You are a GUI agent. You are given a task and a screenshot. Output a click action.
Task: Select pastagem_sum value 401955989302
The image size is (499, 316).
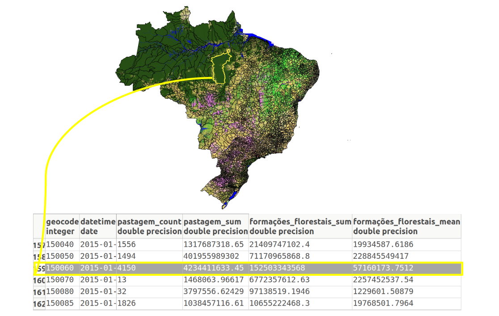point(211,256)
